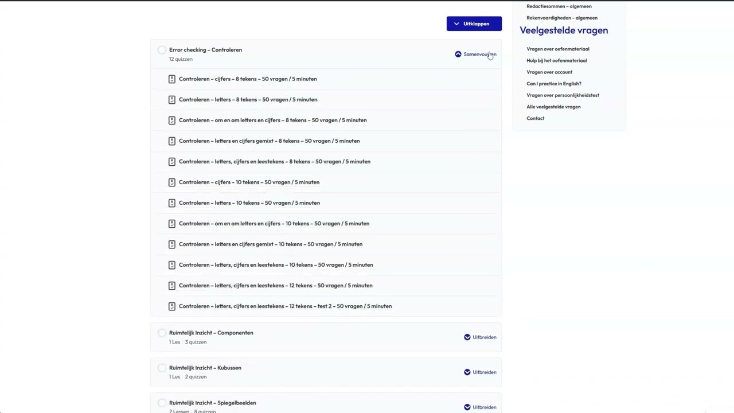Click section title Error checking – Controleren

click(205, 50)
